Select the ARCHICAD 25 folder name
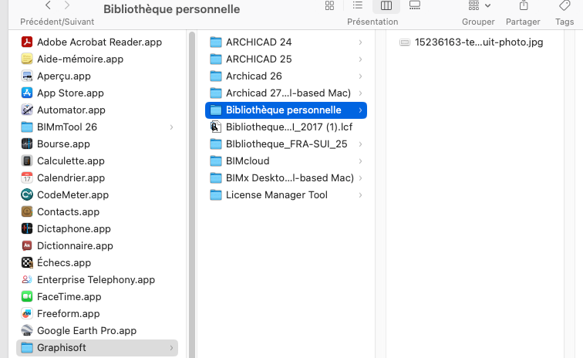The height and width of the screenshot is (358, 583). pos(259,59)
